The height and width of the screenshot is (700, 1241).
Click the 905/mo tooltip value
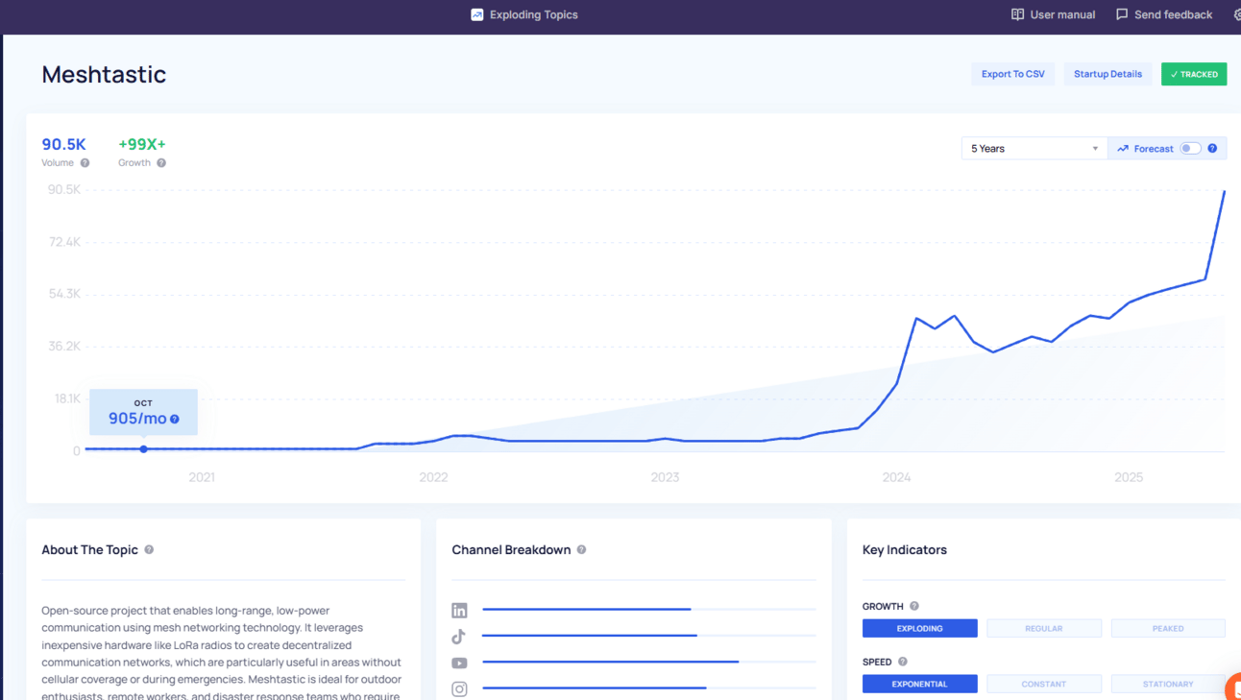(x=137, y=419)
